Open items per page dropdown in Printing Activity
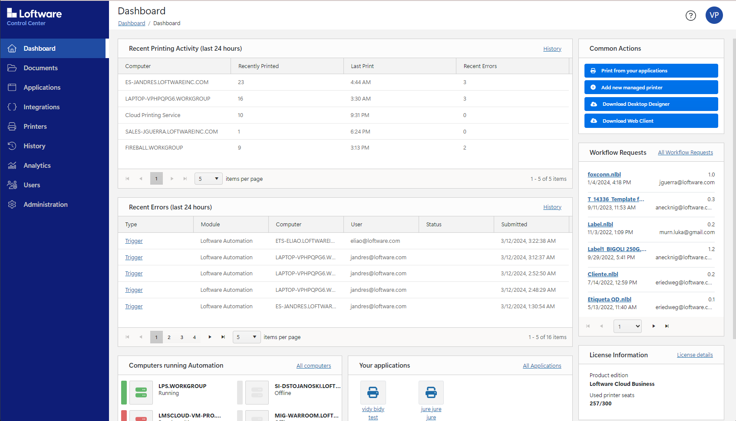 [208, 179]
